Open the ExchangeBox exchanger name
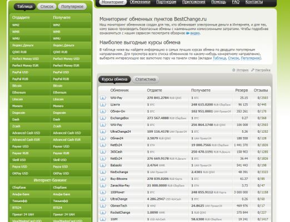Viewport: 290px width, 222px height. 119,118
